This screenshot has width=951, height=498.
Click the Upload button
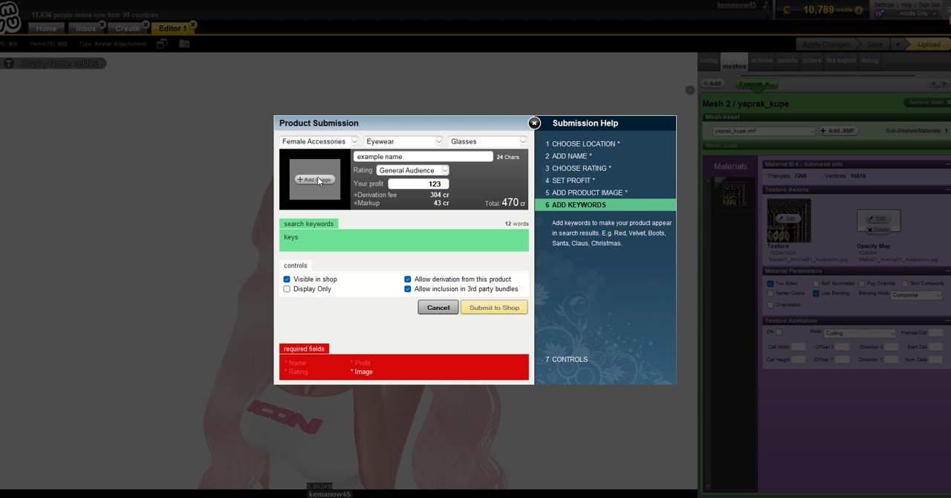929,45
